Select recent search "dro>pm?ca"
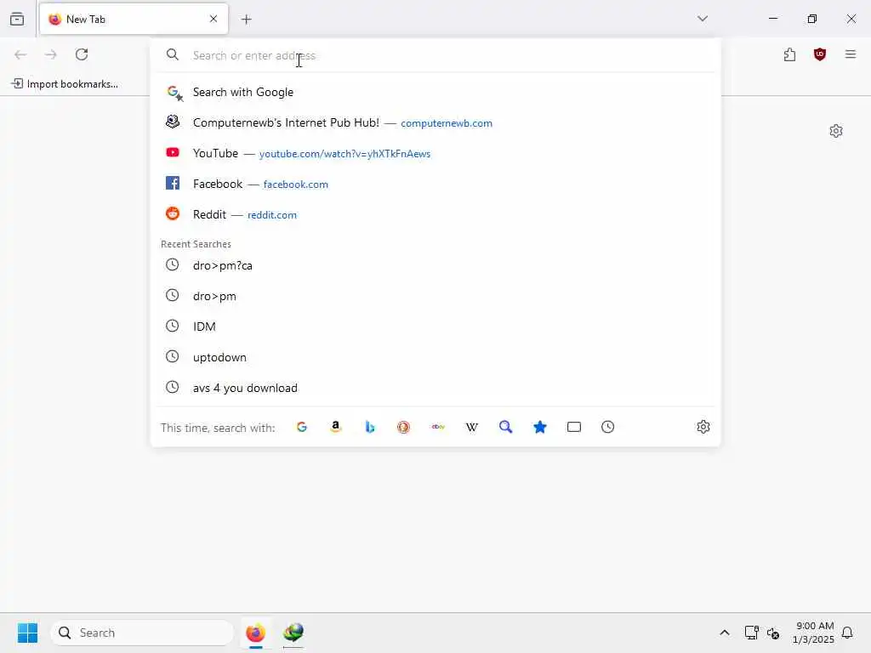The width and height of the screenshot is (871, 653). [435, 265]
